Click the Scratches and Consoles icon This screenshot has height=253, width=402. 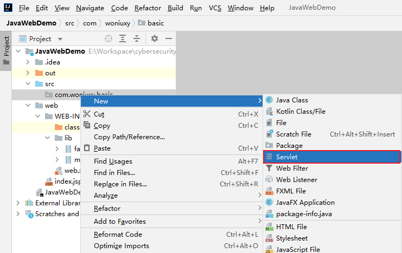pyautogui.click(x=29, y=214)
